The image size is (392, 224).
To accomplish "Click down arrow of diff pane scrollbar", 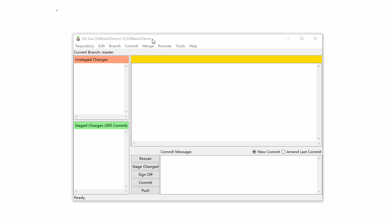I will tap(319, 139).
